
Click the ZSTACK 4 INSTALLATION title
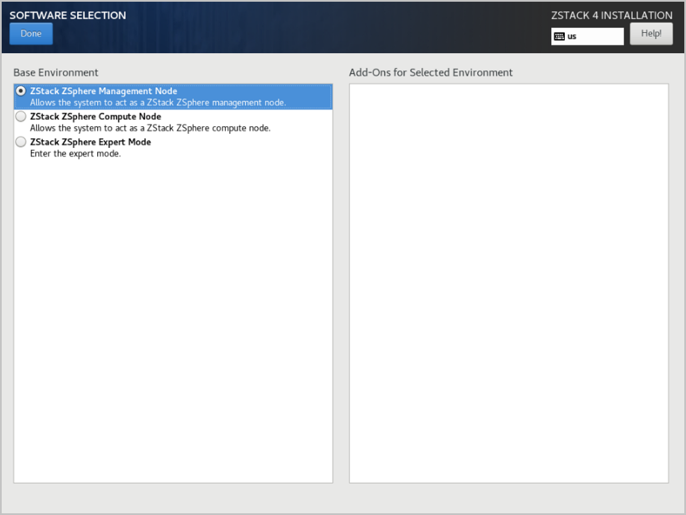point(612,15)
